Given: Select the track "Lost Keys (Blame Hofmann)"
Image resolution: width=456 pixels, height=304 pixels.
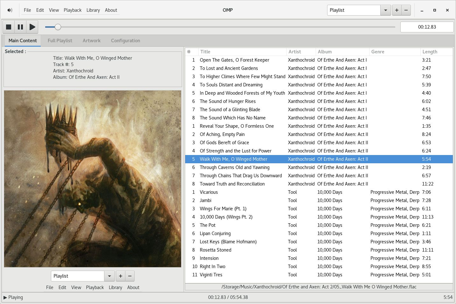Looking at the screenshot, I should (319, 242).
